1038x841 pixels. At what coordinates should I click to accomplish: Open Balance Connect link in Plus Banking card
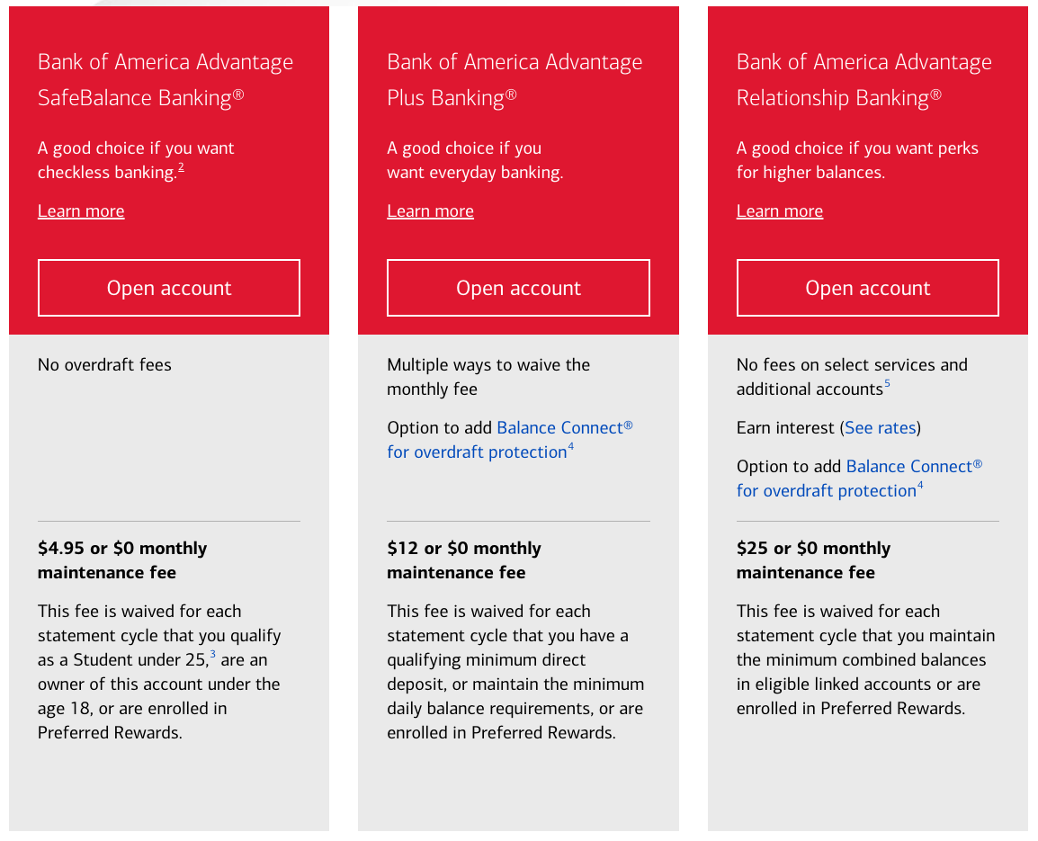(509, 440)
